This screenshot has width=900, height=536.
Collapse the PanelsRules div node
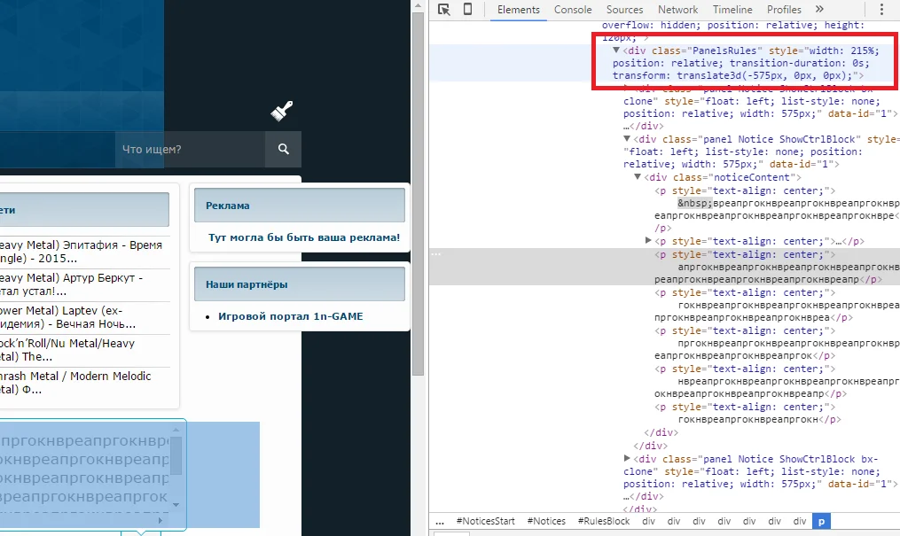[x=616, y=50]
